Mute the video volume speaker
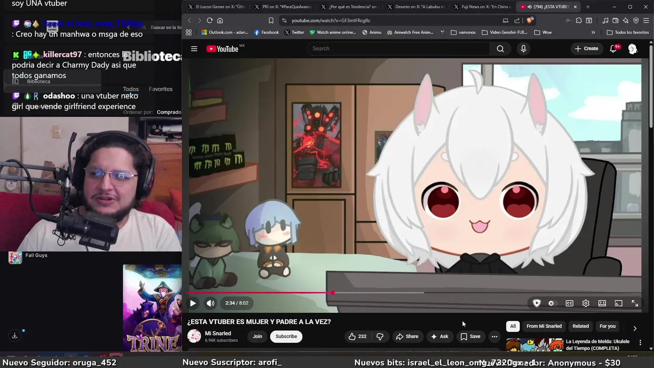This screenshot has width=654, height=368. pyautogui.click(x=211, y=303)
